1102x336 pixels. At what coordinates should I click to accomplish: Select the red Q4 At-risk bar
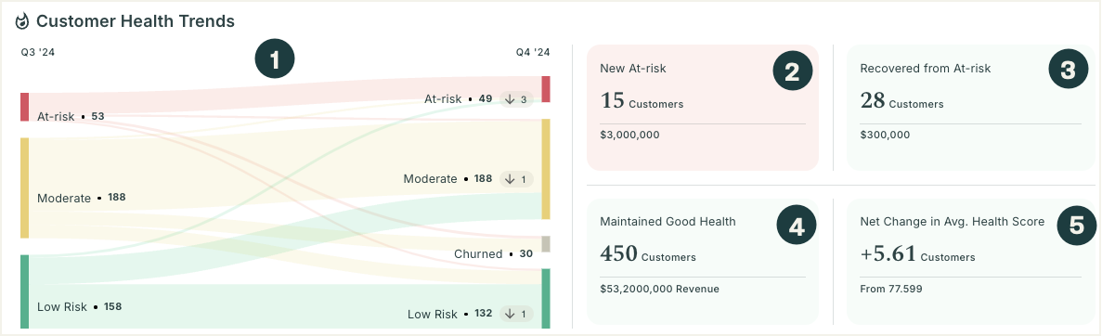point(545,89)
